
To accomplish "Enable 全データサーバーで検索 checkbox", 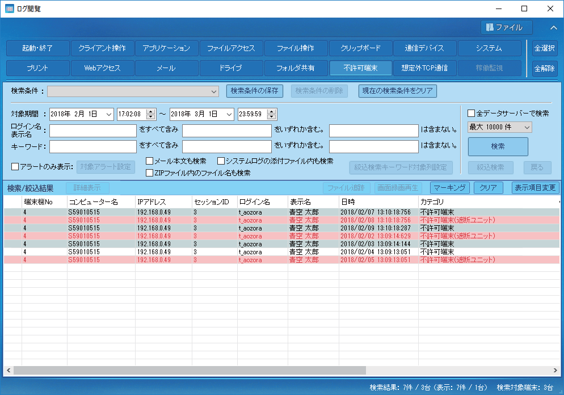I will tap(471, 114).
